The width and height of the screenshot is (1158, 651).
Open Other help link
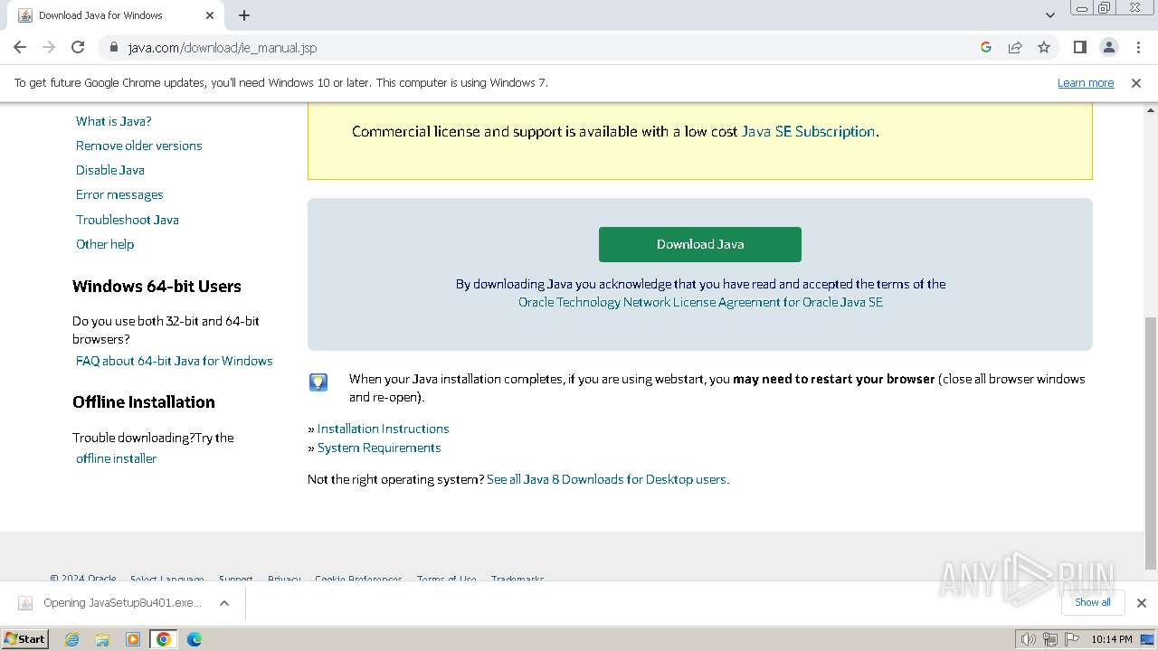click(105, 244)
